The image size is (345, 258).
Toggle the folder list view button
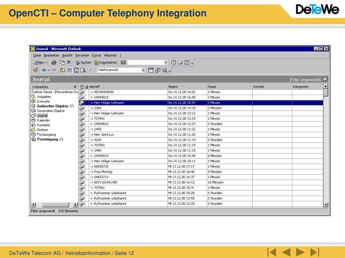[x=69, y=70]
